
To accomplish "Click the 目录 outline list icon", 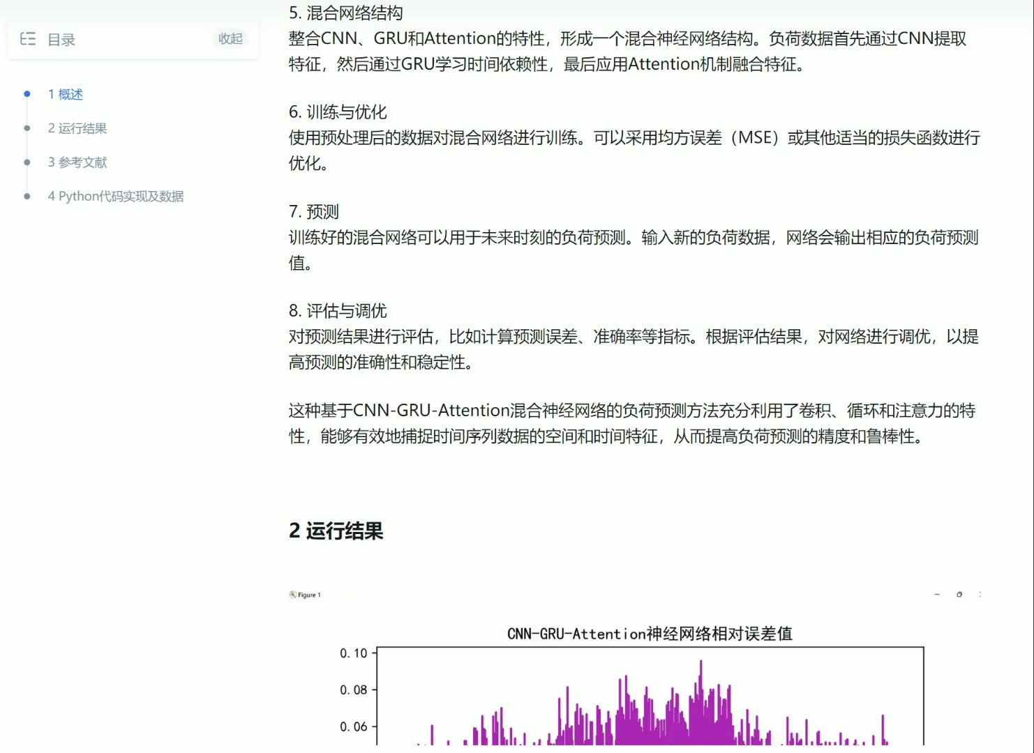I will [x=27, y=39].
